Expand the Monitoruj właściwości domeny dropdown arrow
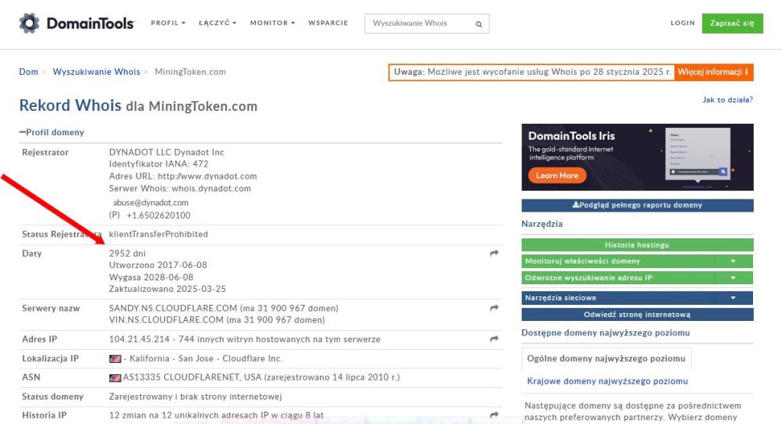 [734, 261]
